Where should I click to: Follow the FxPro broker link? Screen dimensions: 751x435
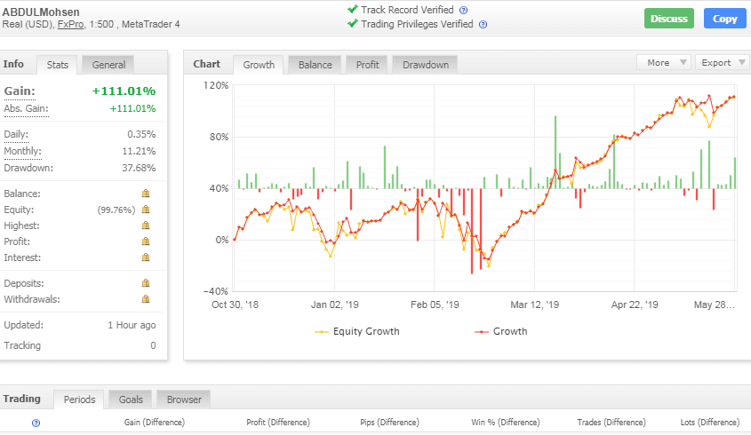[73, 24]
